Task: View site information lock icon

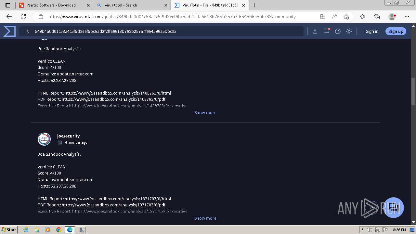Action: (x=41, y=17)
